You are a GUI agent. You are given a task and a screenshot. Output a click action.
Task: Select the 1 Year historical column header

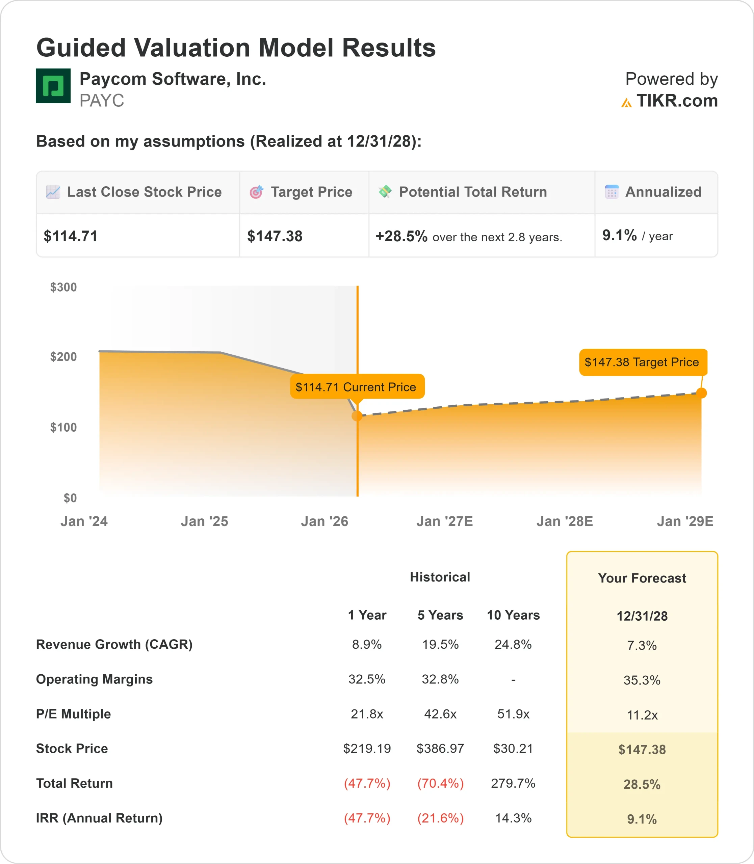[367, 615]
